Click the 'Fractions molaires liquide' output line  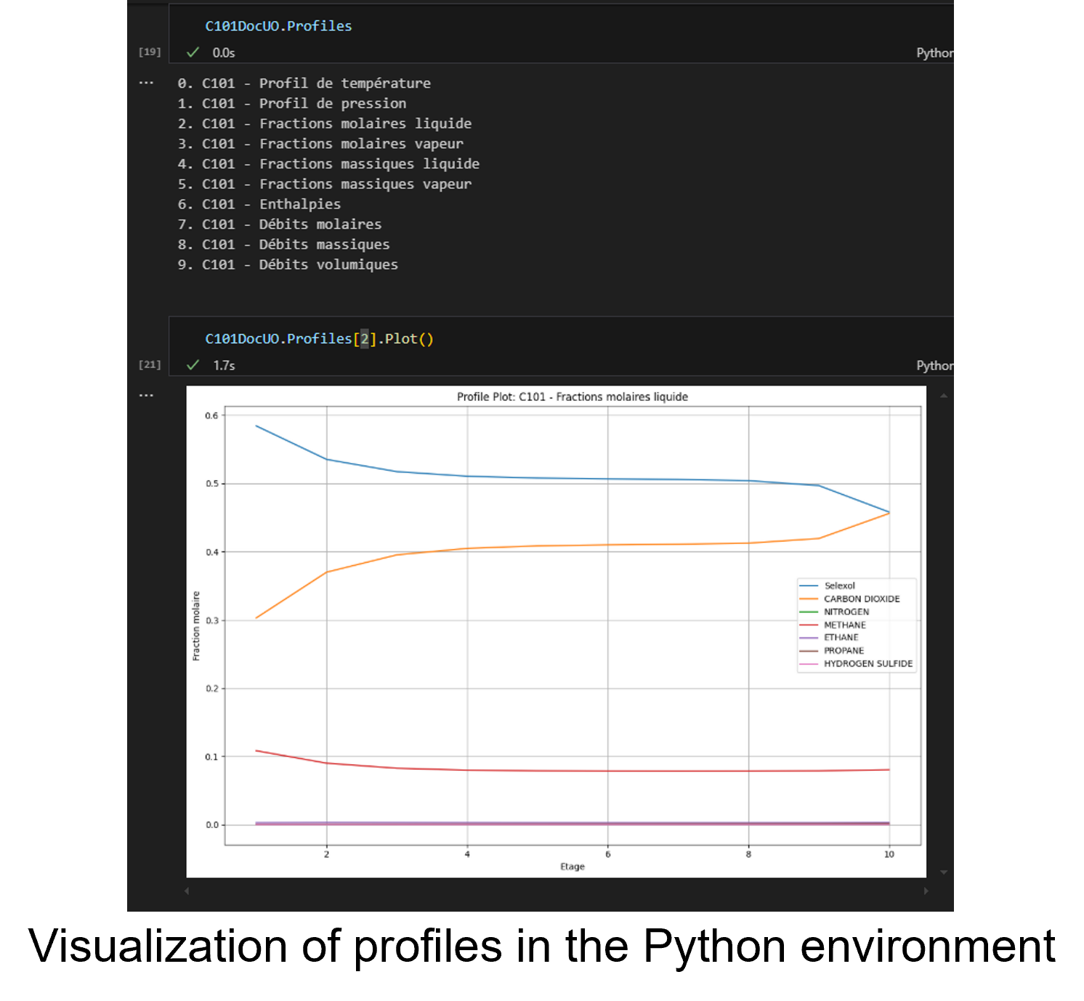pos(325,123)
